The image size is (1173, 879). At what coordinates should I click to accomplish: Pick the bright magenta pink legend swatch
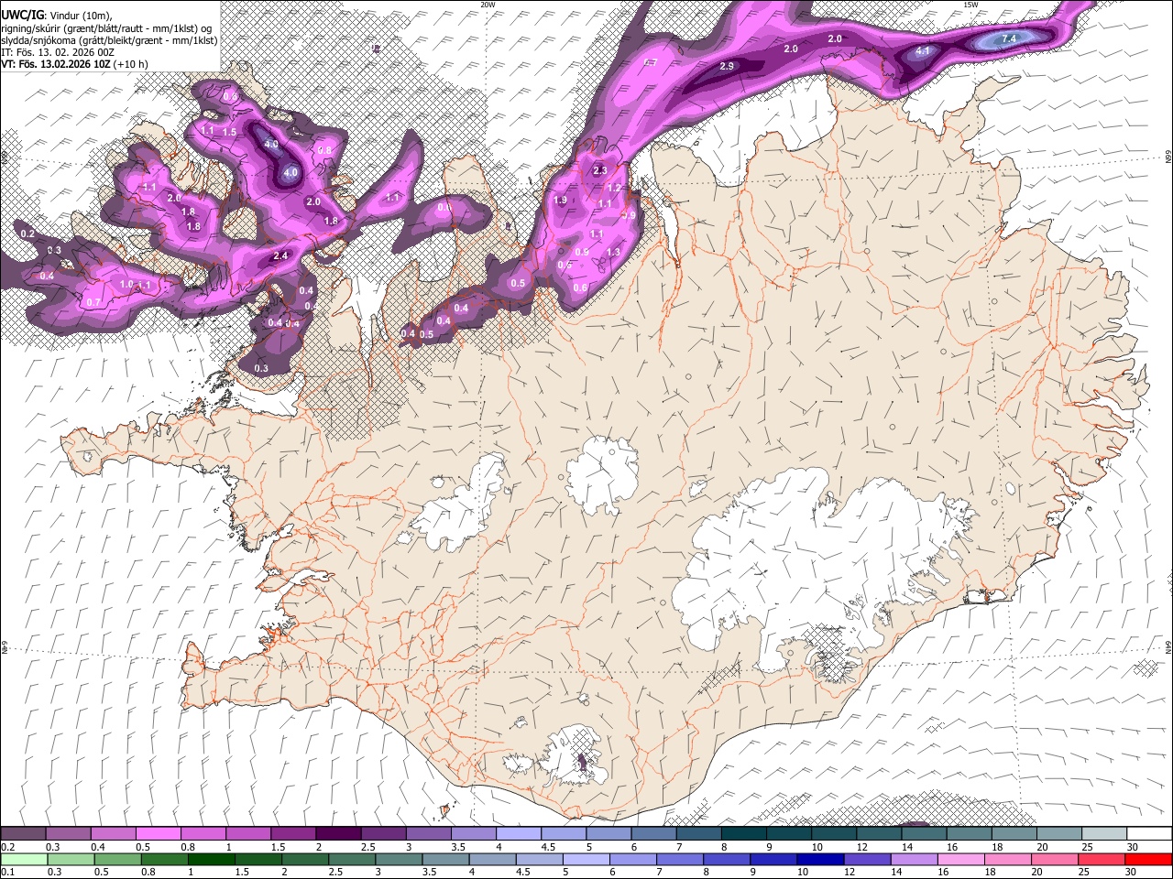pos(158,834)
